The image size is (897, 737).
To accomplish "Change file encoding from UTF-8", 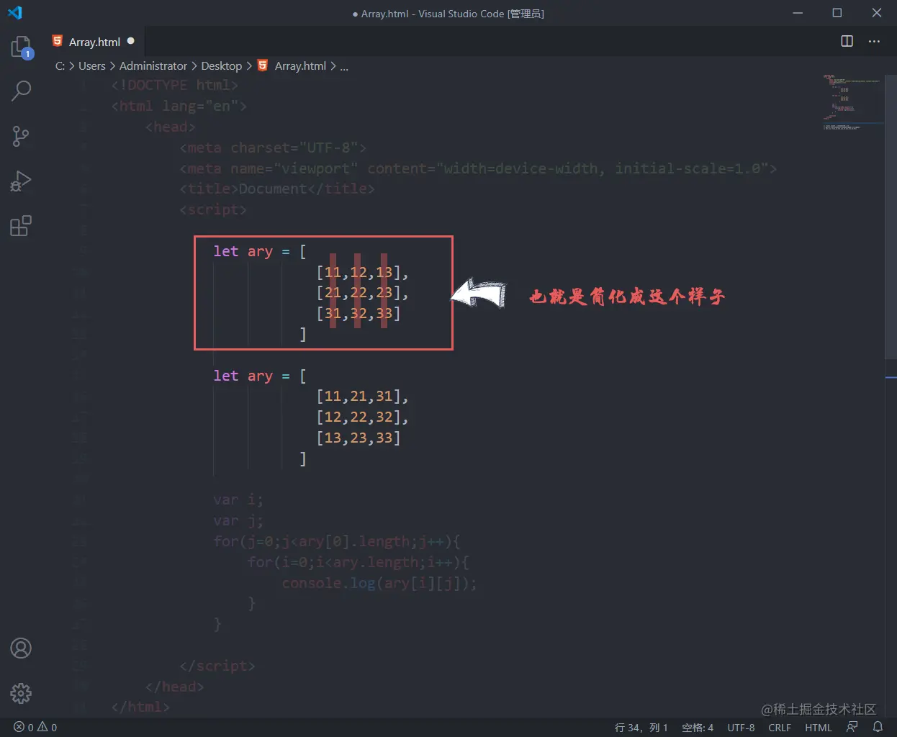I will tap(741, 727).
